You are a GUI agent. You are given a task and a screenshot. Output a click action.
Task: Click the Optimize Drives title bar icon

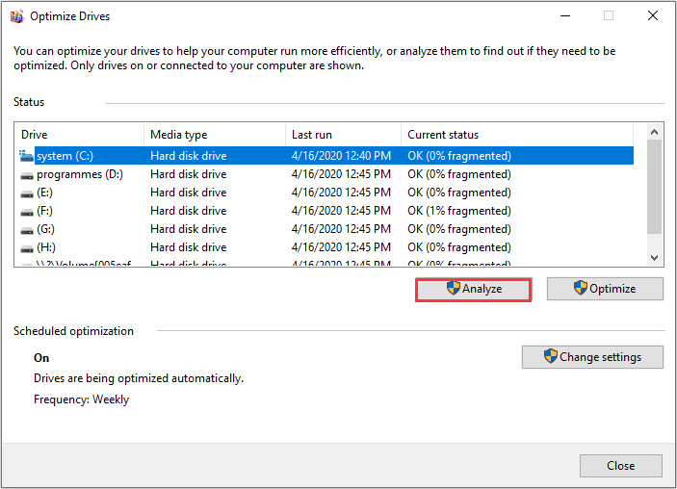pos(16,16)
